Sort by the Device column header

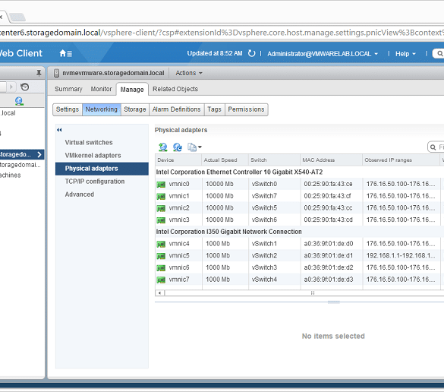coord(178,160)
